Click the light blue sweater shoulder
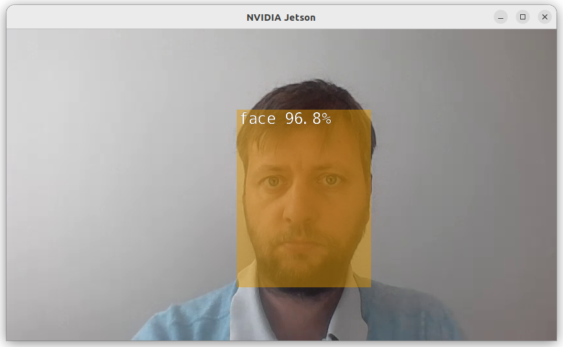Image resolution: width=563 pixels, height=347 pixels. [x=182, y=321]
